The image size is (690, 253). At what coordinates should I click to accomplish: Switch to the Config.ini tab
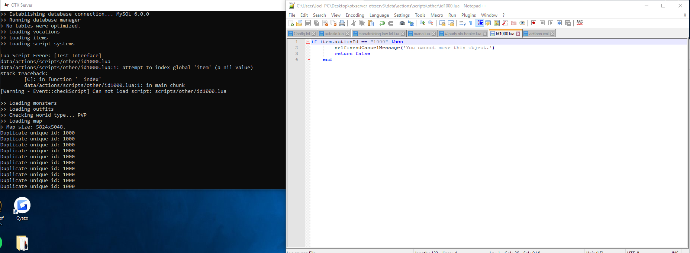[x=302, y=34]
